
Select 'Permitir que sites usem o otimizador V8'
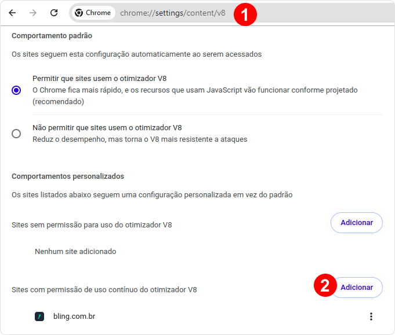click(x=16, y=90)
